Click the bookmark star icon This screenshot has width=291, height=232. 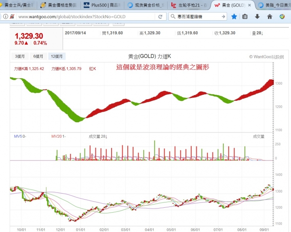[x=234, y=17]
